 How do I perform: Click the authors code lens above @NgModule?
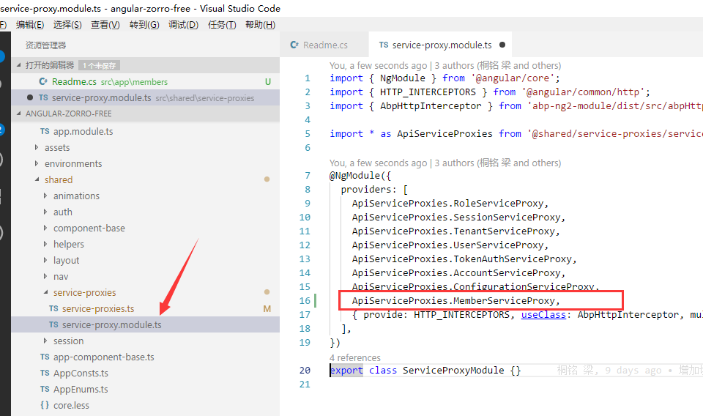445,163
